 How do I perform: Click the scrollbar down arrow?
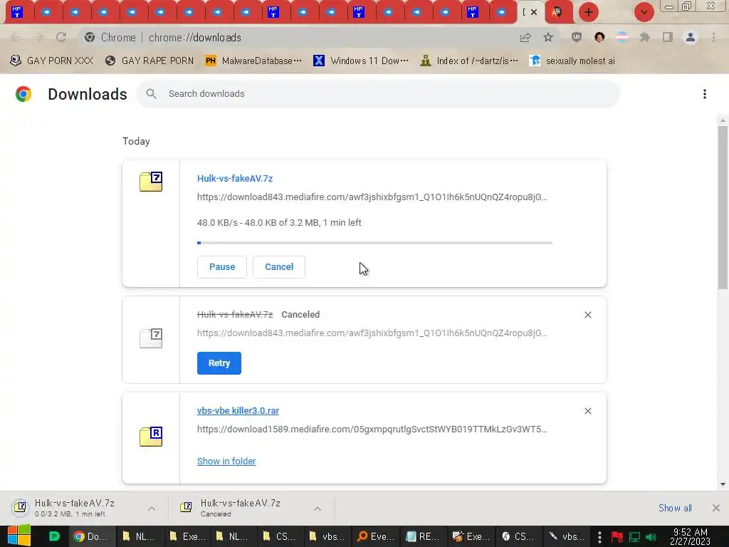(723, 484)
